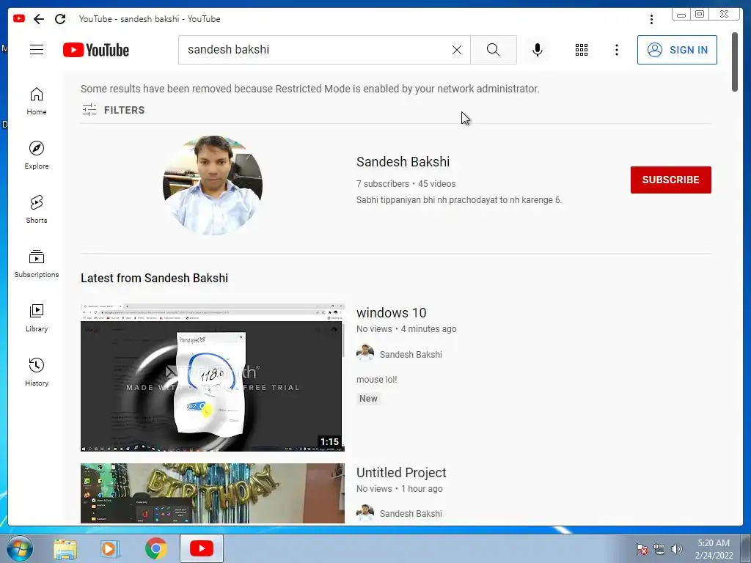Open the 'windows 10' video title
The height and width of the screenshot is (563, 751).
pos(392,313)
